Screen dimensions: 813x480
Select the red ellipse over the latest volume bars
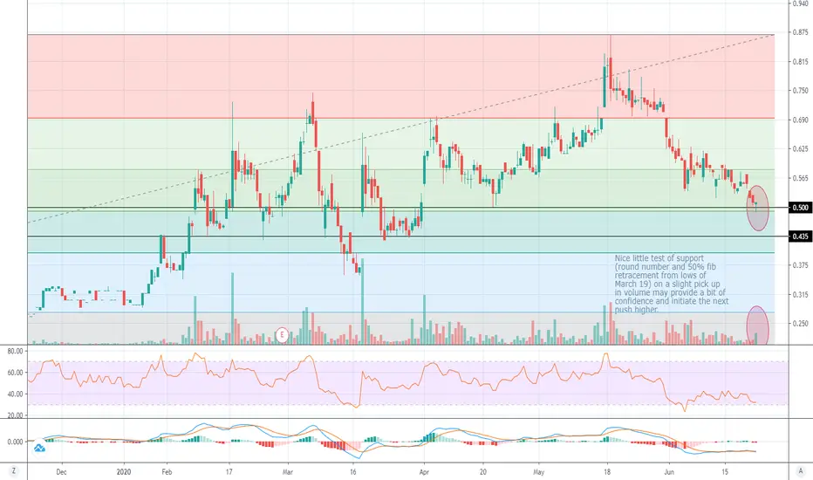(x=757, y=326)
